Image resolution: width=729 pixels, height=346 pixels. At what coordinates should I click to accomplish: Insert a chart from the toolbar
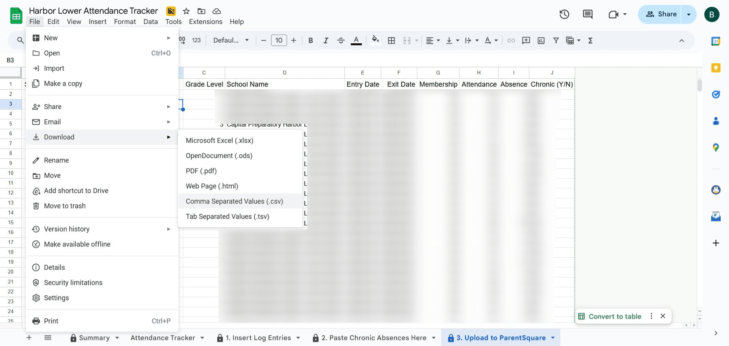pos(541,40)
